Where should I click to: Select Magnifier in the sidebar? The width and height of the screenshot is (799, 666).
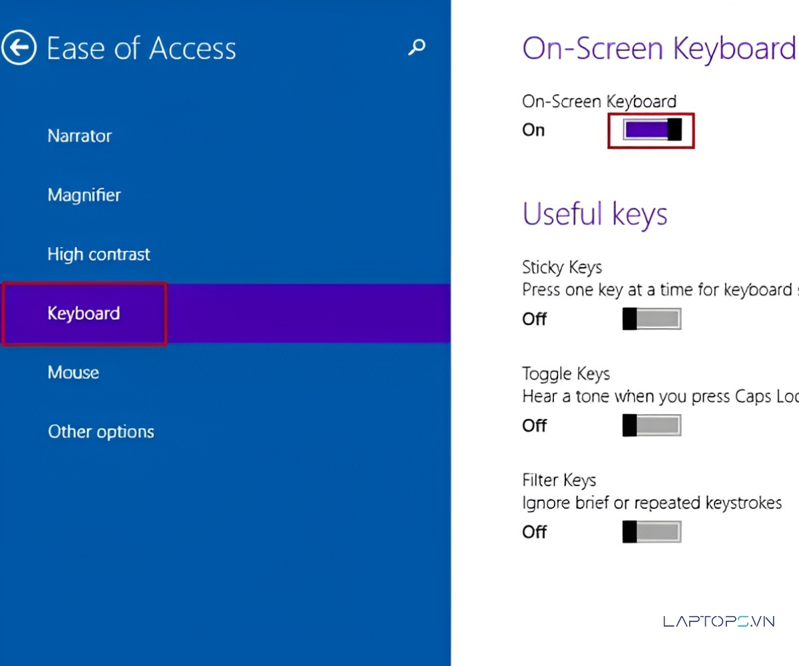click(84, 195)
